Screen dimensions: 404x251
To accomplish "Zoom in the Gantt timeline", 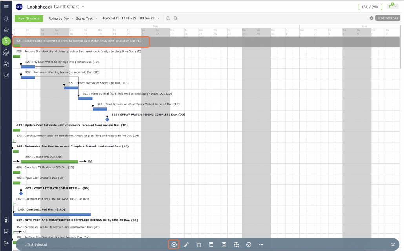I will tap(168, 18).
